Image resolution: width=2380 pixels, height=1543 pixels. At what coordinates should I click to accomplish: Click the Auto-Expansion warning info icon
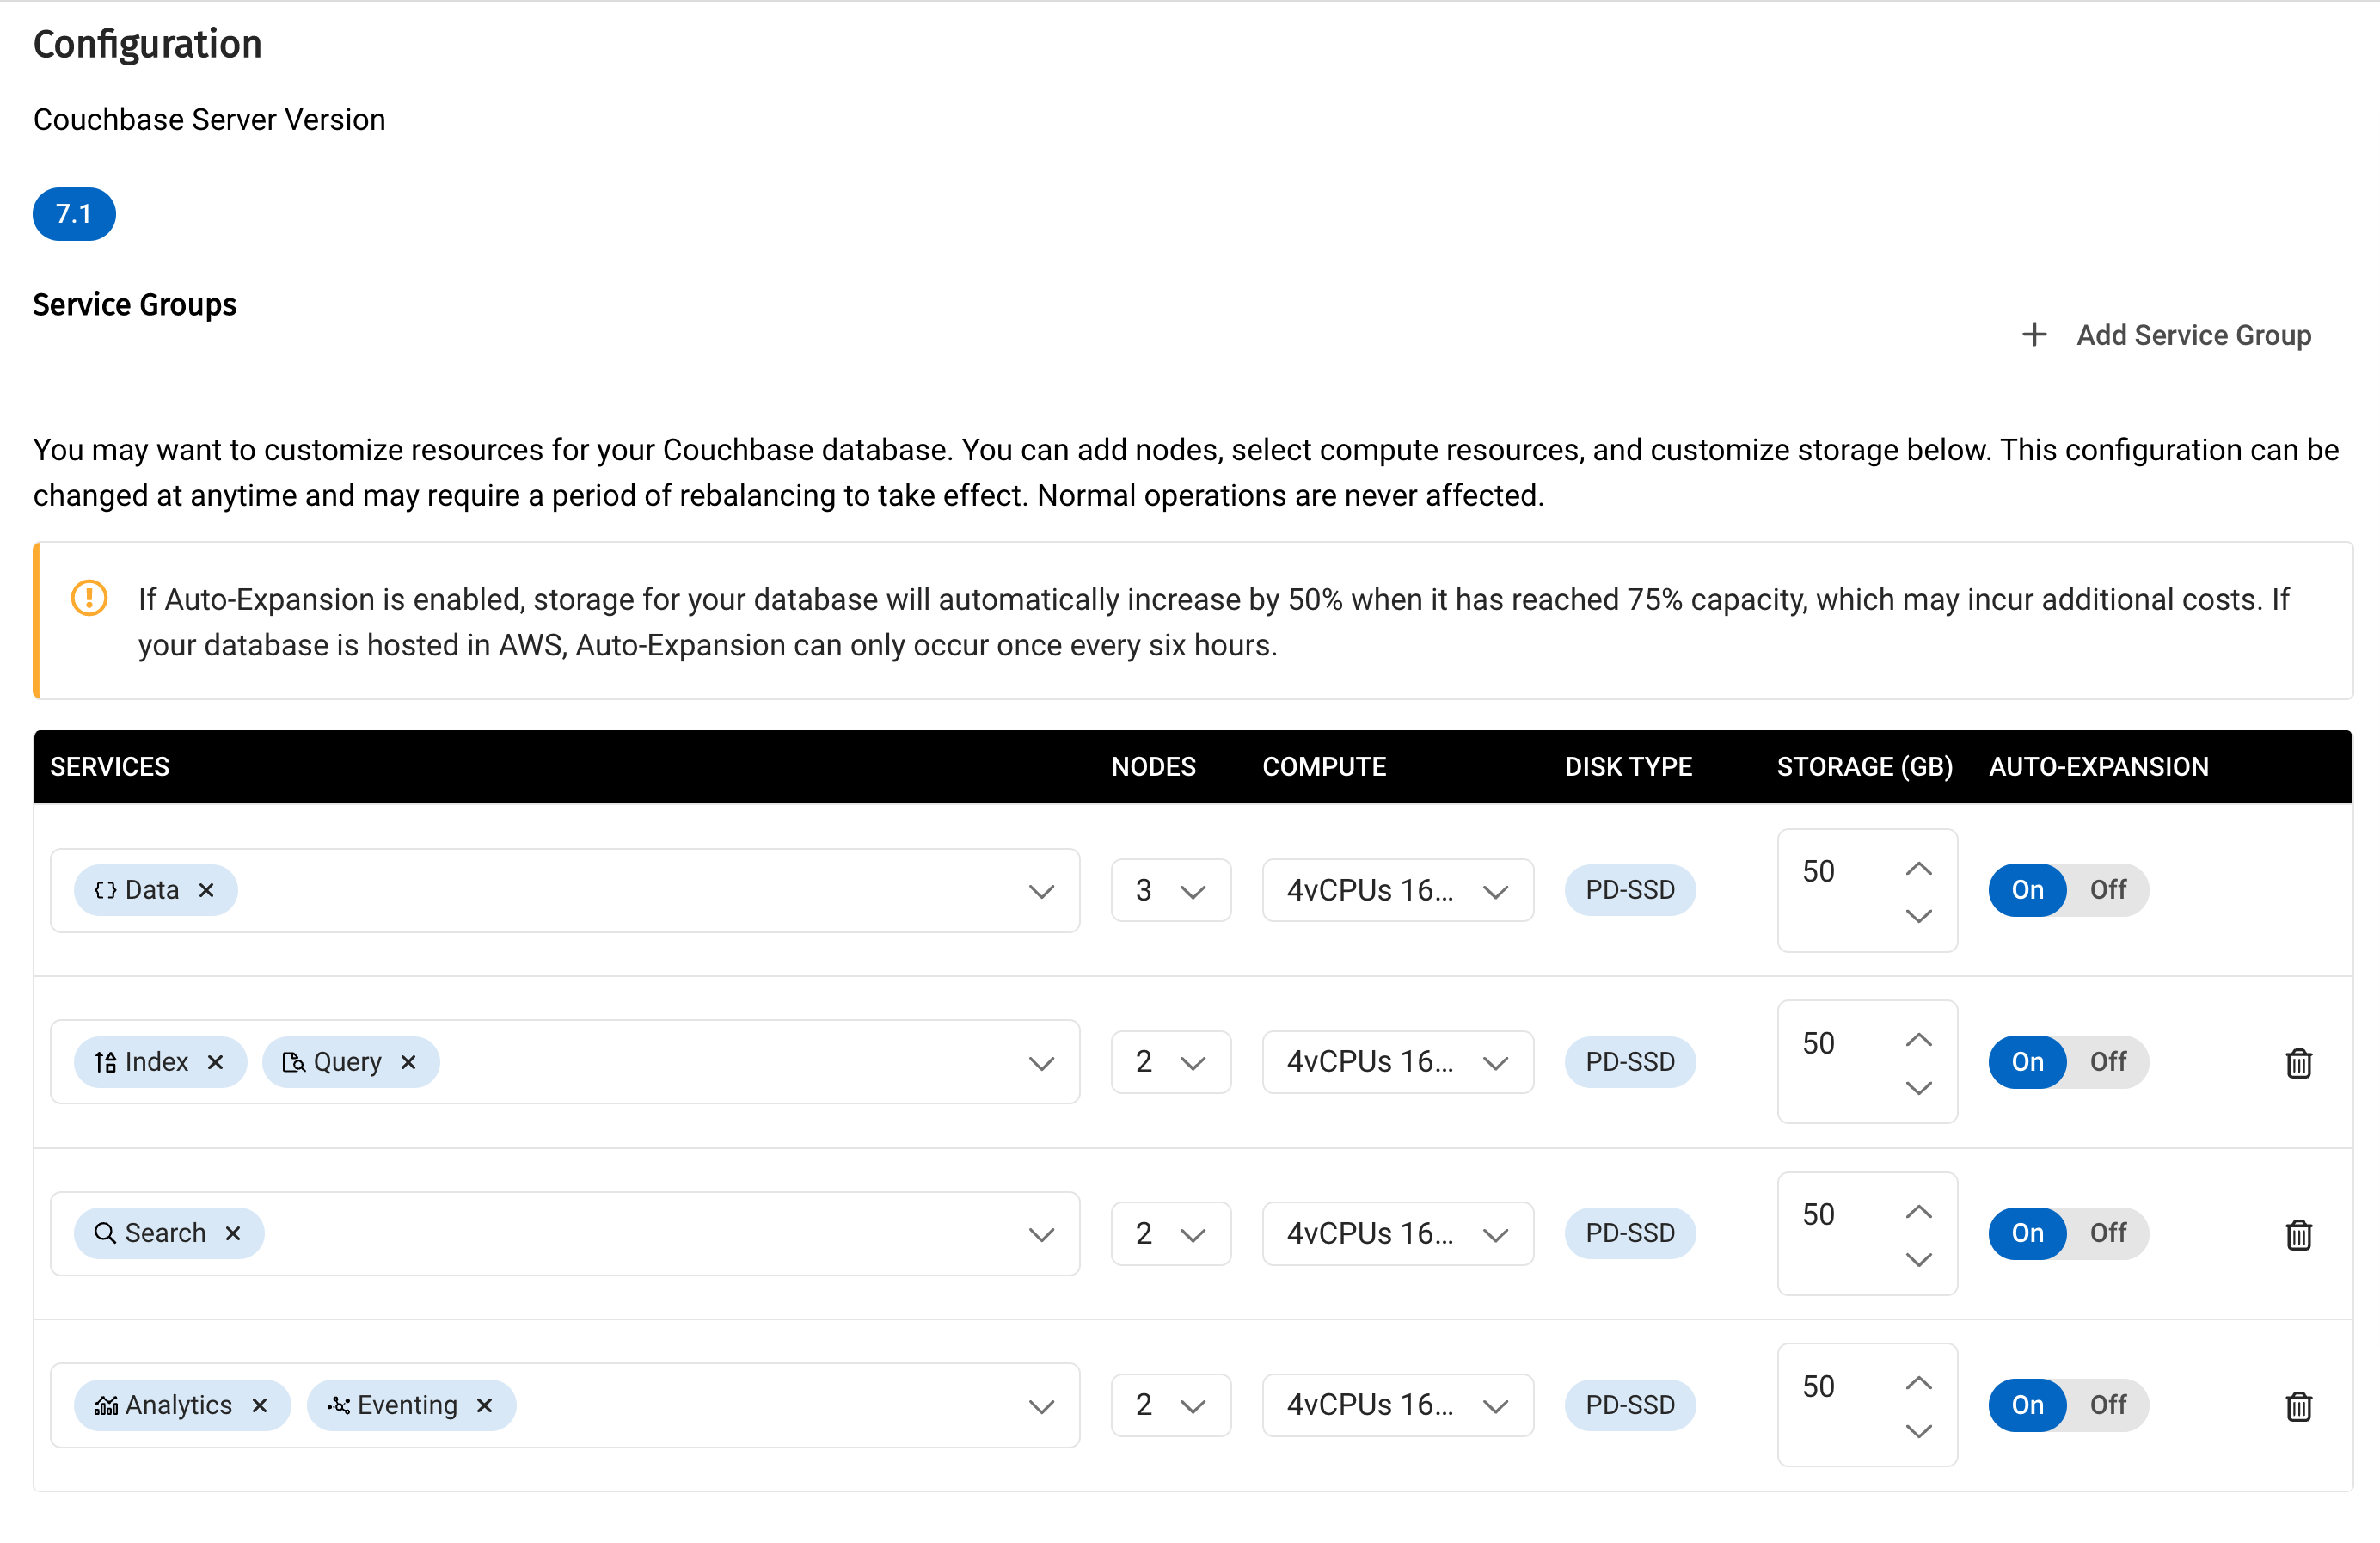coord(89,598)
